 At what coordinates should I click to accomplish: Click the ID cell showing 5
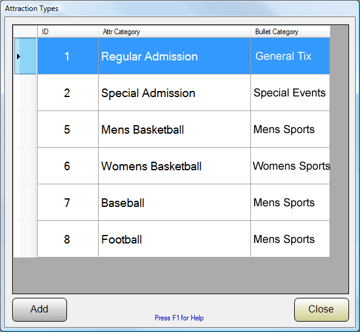(x=68, y=129)
